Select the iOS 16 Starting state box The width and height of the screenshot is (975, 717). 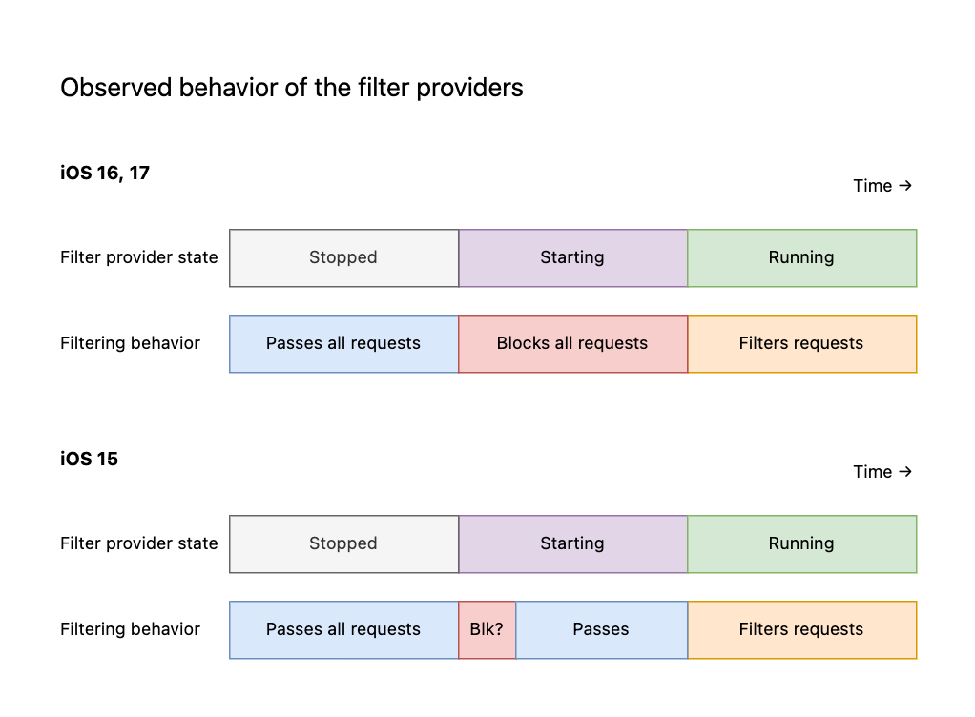click(572, 257)
